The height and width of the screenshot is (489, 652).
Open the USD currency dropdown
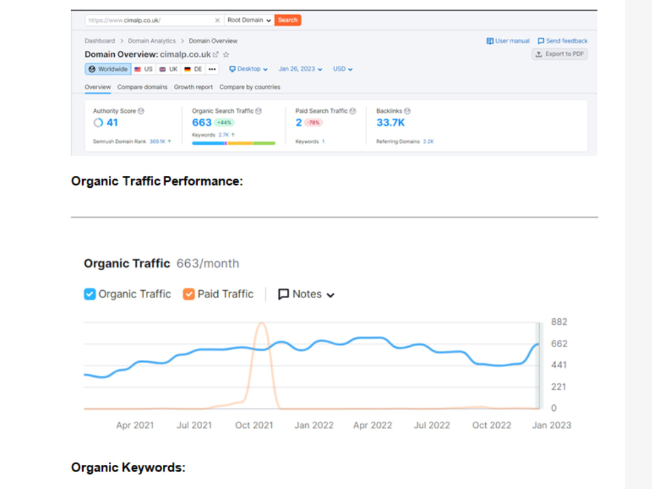point(343,69)
